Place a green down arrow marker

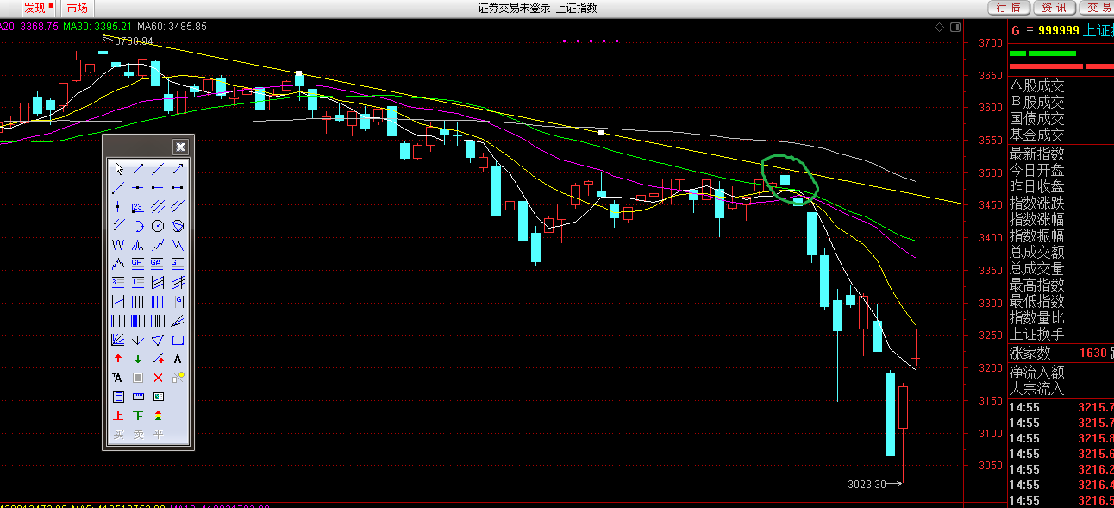[x=138, y=359]
